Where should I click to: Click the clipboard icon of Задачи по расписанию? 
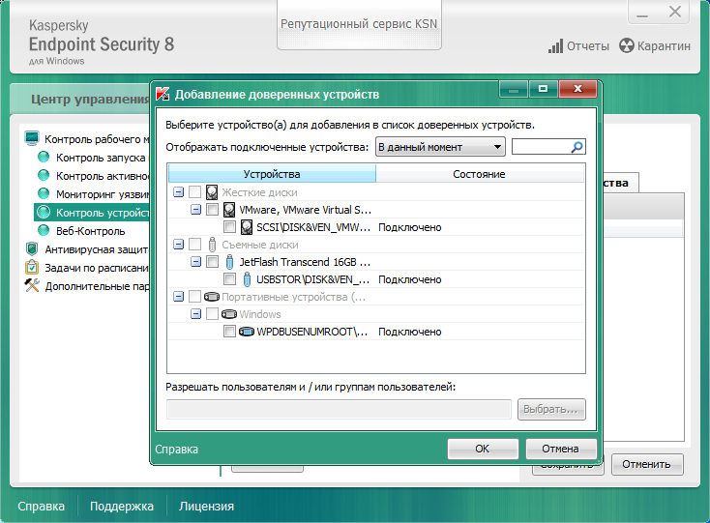[32, 267]
